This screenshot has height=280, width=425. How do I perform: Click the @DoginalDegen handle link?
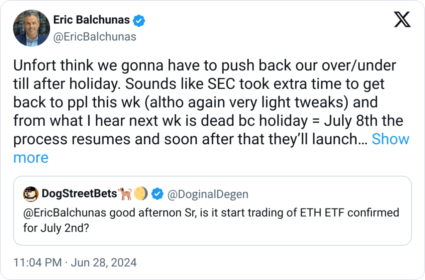click(209, 195)
